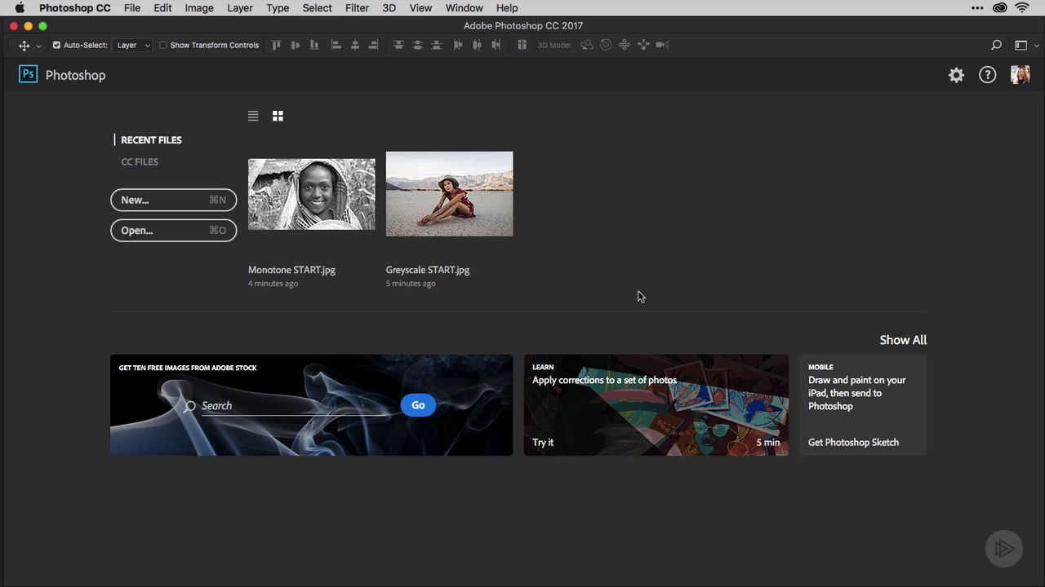The height and width of the screenshot is (587, 1045).
Task: Open the Help menu
Action: 507,8
